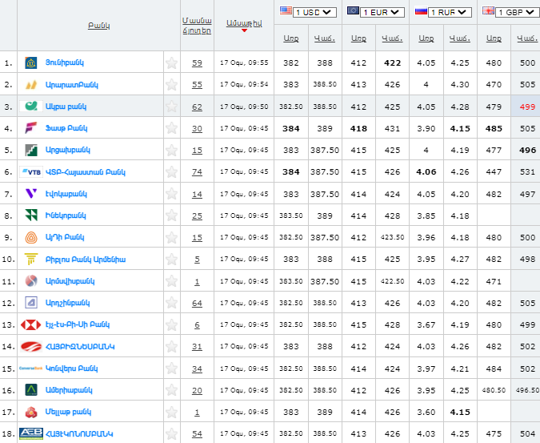Image resolution: width=540 pixels, height=443 pixels.
Task: Sort by EUR Վաճ. sell header
Action: [392, 38]
